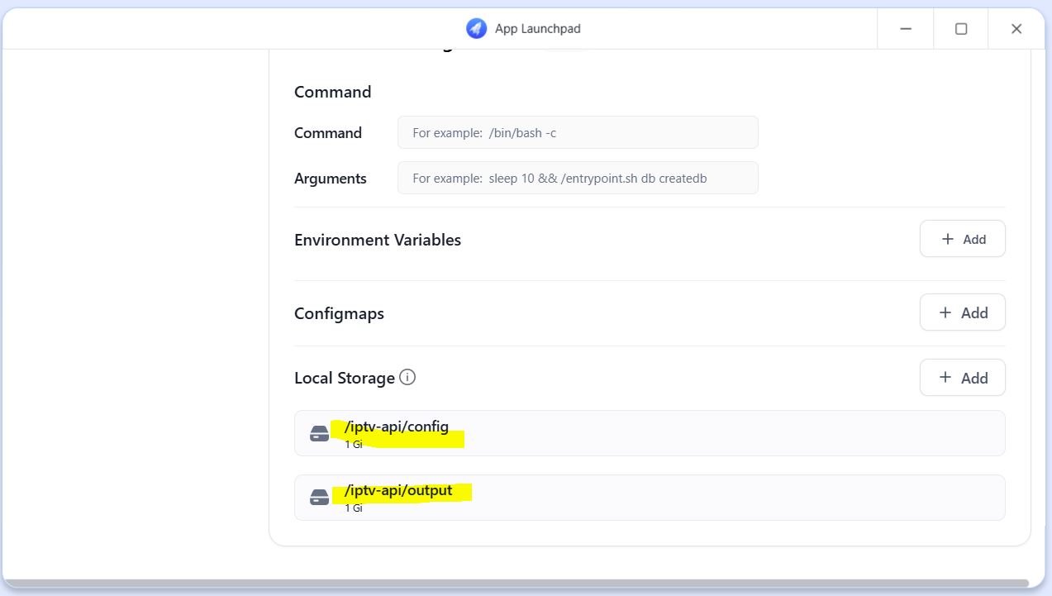
Task: Click the App Launchpad rocket icon
Action: click(476, 29)
